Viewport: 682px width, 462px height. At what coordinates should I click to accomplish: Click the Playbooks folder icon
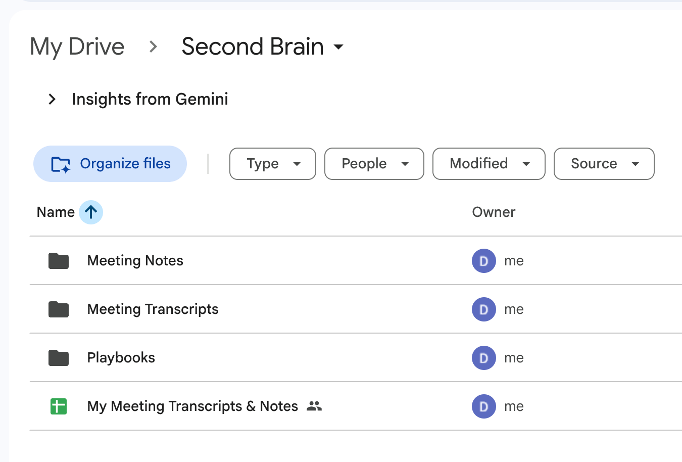[59, 358]
